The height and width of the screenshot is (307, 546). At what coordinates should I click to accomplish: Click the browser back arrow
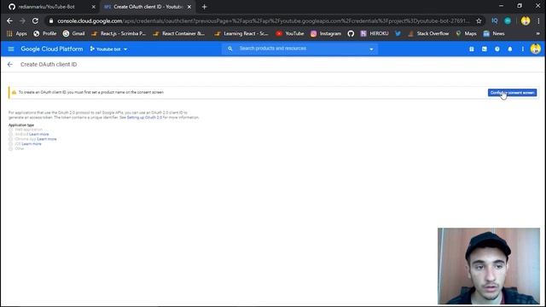click(9, 20)
